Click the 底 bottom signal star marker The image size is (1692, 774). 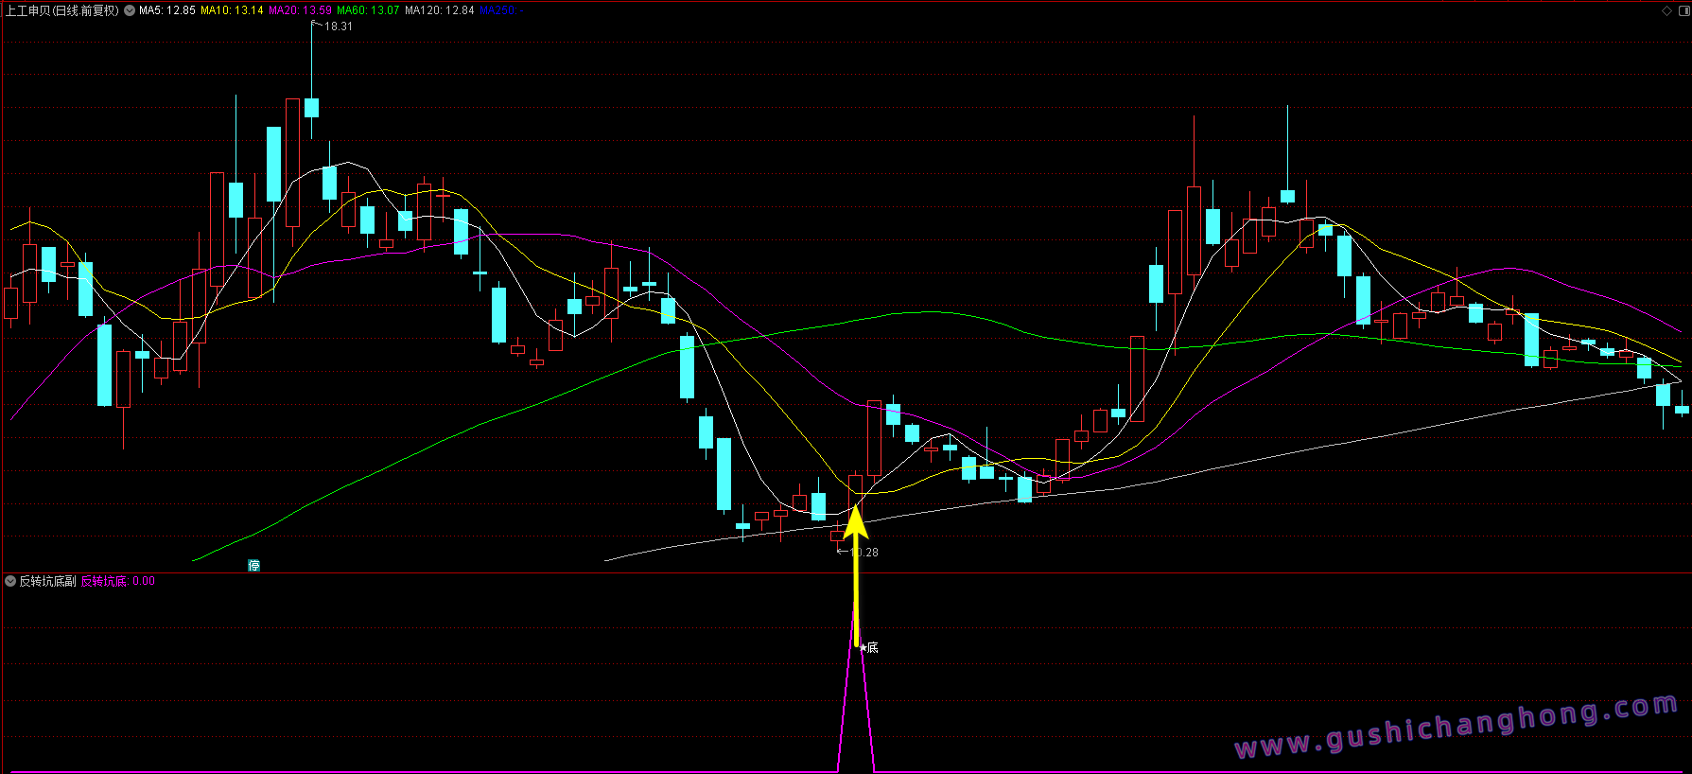[x=868, y=647]
